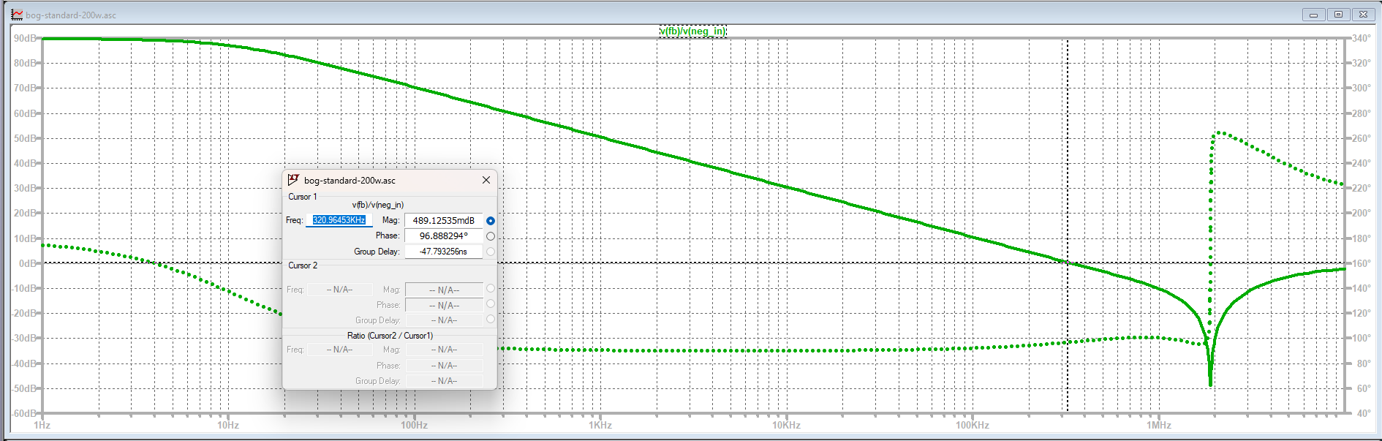Screen dimensions: 1382x441
Task: Click the 10KHz frequency axis label
Action: (x=787, y=425)
